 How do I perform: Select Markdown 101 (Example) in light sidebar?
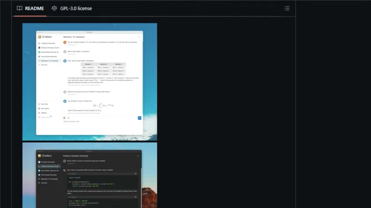click(48, 61)
